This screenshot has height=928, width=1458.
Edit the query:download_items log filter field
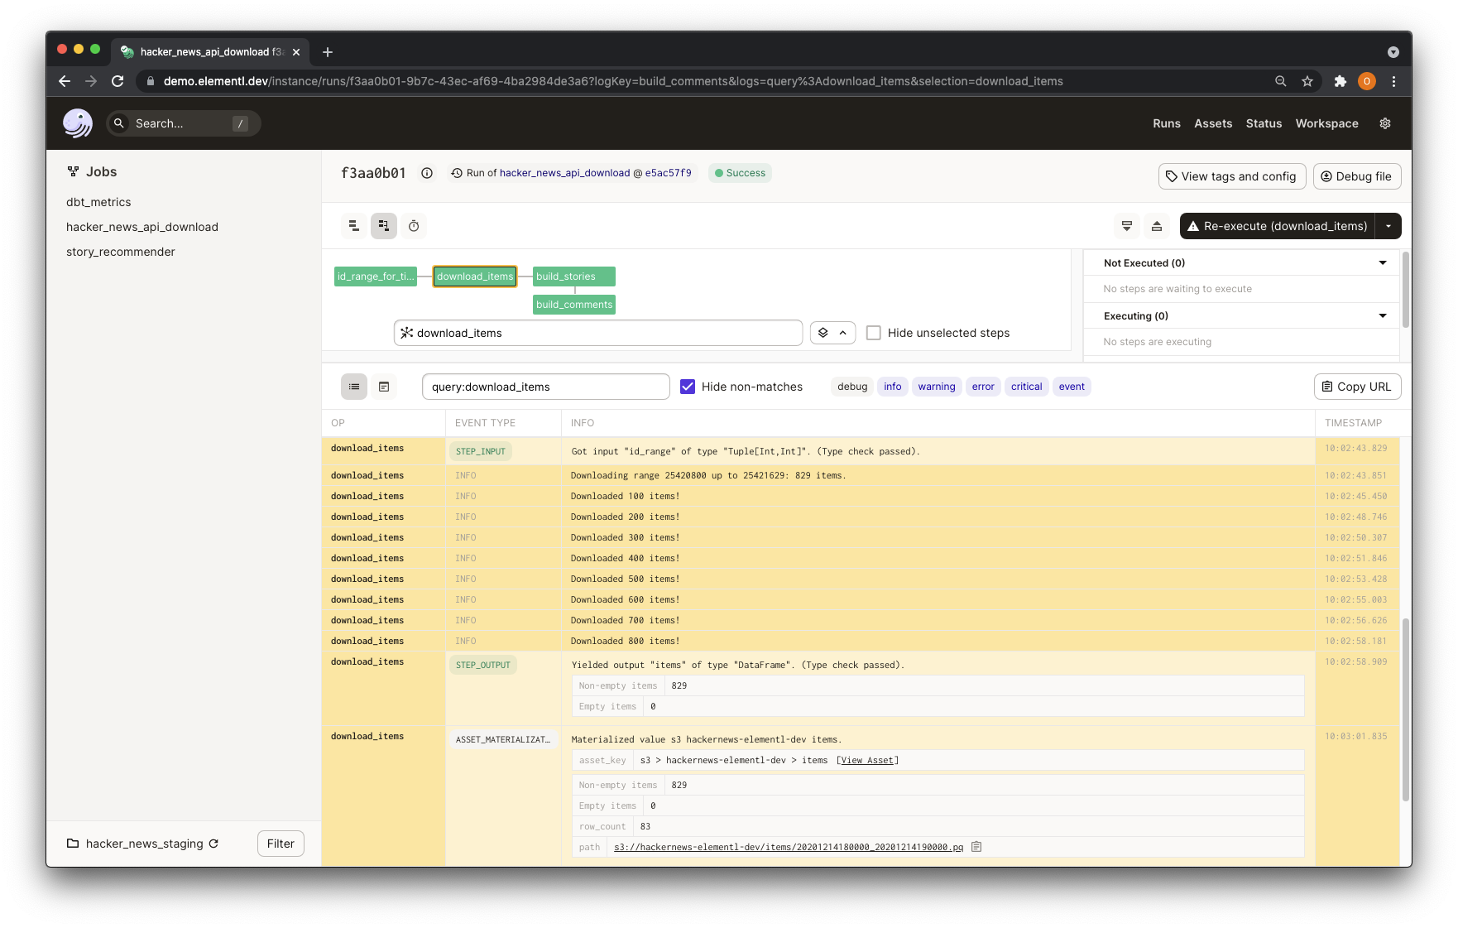point(546,387)
